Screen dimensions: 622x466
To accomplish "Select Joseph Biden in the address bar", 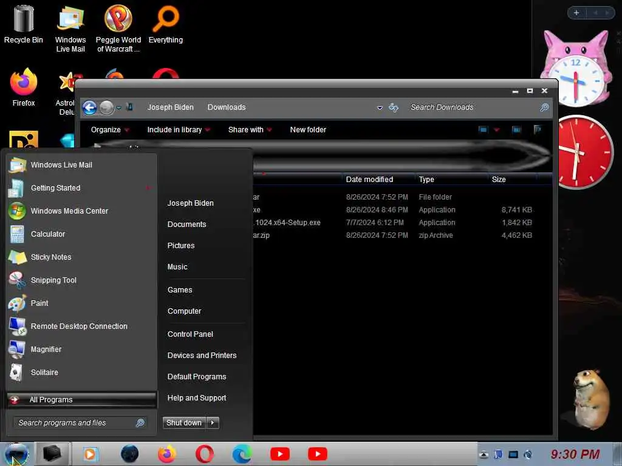I will (x=170, y=107).
